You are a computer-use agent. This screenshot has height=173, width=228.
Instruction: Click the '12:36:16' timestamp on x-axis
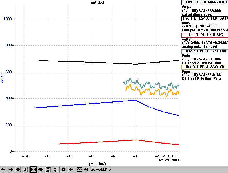(168, 156)
